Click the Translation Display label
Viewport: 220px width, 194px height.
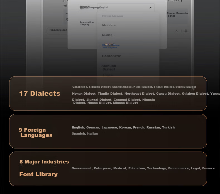pos(87,23)
